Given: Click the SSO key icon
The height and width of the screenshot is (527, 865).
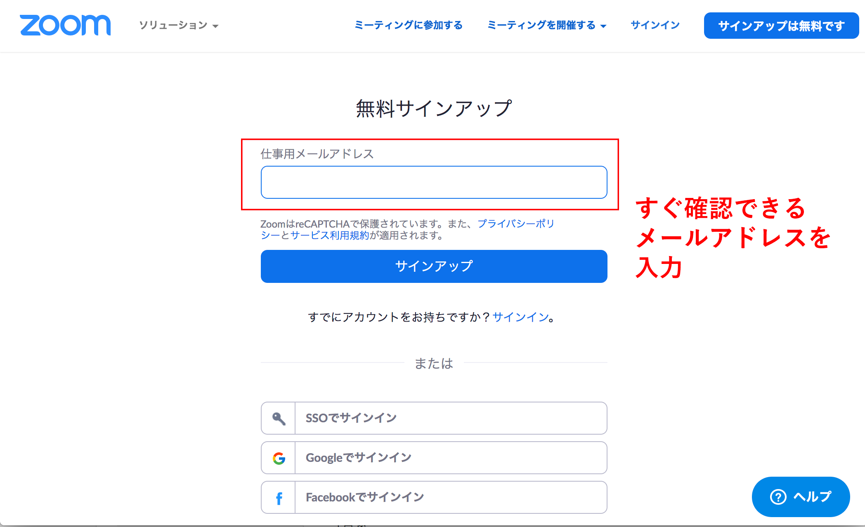Looking at the screenshot, I should [279, 418].
